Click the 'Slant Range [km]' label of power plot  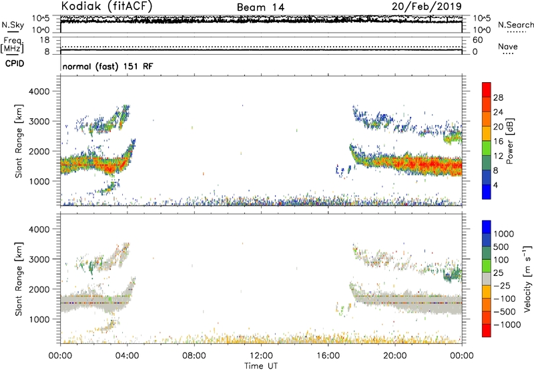19,141
